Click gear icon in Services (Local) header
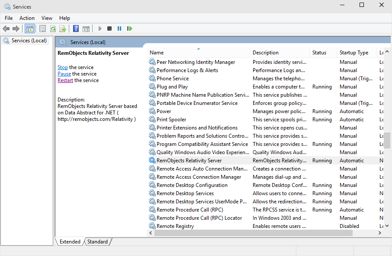 point(63,42)
